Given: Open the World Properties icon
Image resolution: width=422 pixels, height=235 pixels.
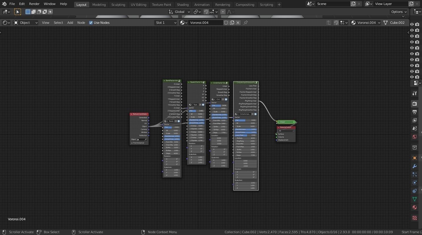Looking at the screenshot, I should tap(415, 137).
